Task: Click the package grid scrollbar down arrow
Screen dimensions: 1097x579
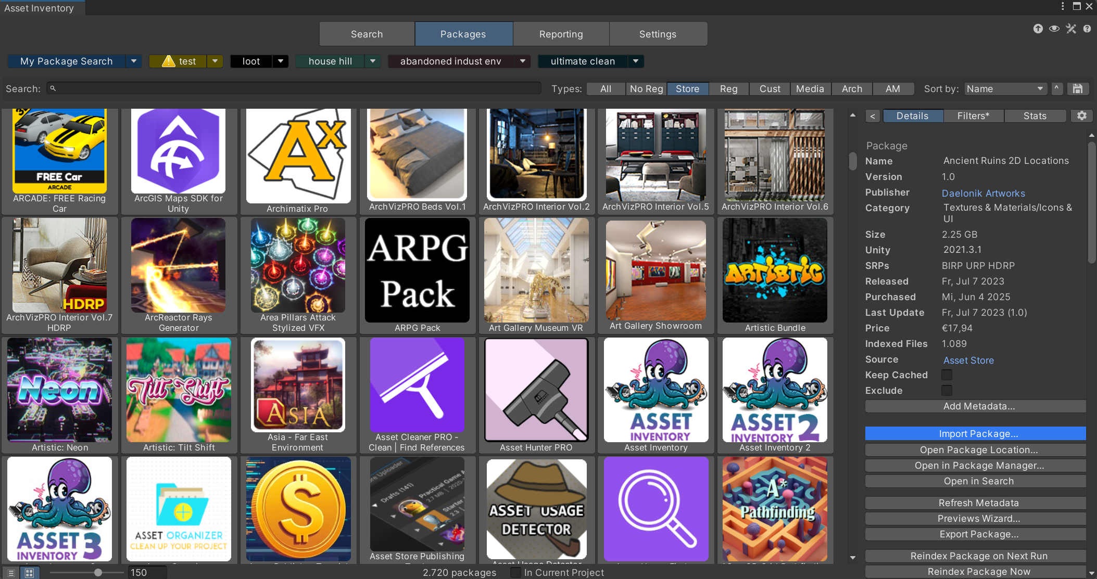Action: pyautogui.click(x=853, y=558)
